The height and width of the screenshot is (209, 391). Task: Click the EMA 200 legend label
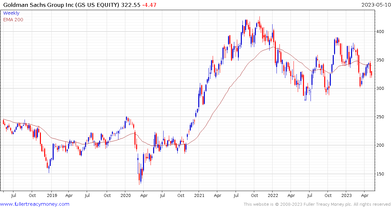point(13,20)
